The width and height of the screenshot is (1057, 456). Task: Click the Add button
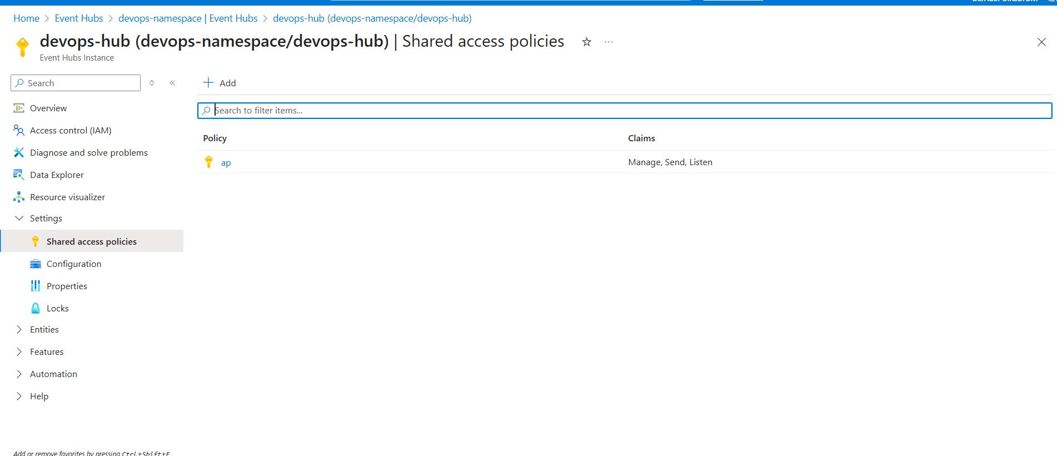tap(220, 83)
